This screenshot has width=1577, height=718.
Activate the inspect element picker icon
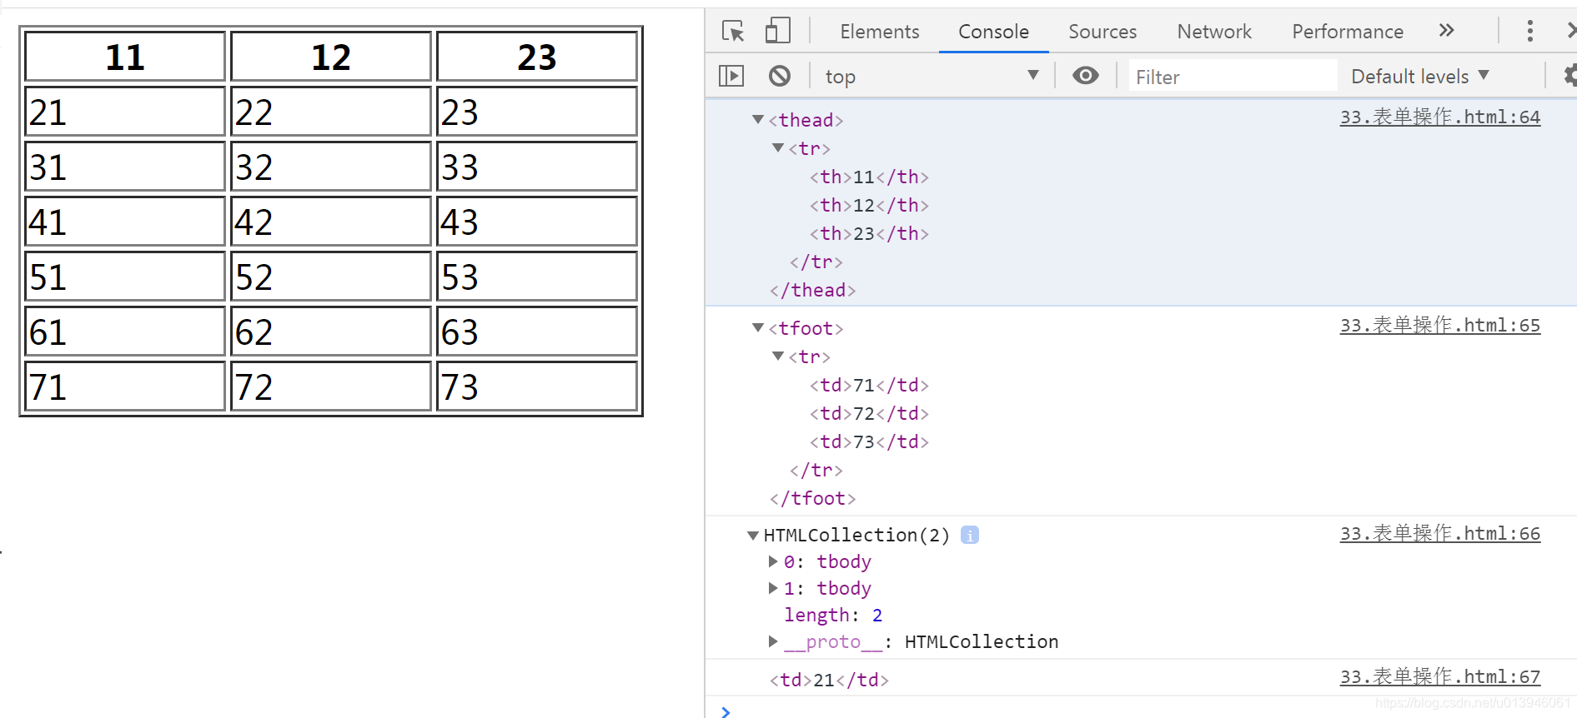click(733, 32)
